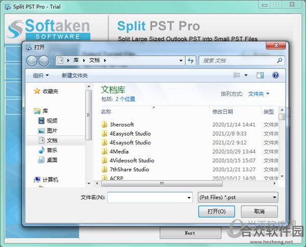This screenshot has height=247, width=306.
Task: Click the forward navigation arrow button
Action: pos(44,61)
